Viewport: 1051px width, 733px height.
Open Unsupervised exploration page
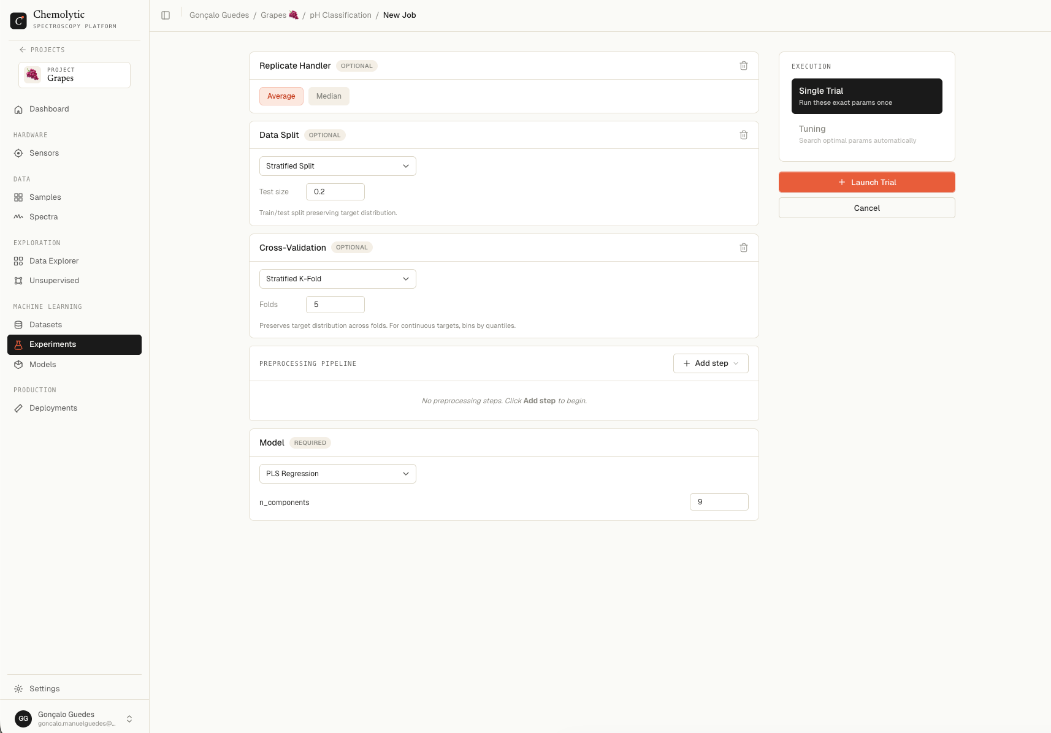74,281
